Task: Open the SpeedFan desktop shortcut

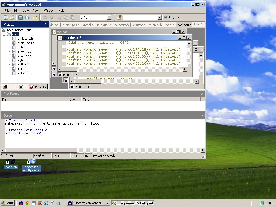Action: (11, 164)
